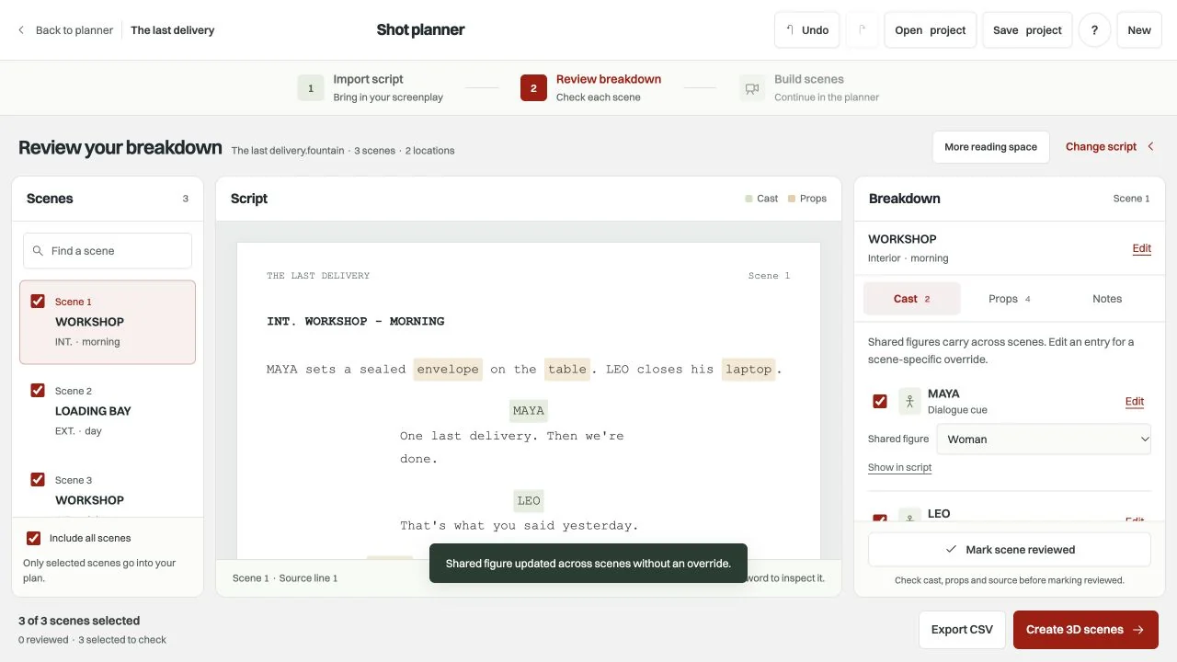Viewport: 1177px width, 662px height.
Task: Click Edit link for WORKSHOP scene
Action: (x=1141, y=248)
